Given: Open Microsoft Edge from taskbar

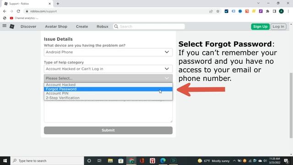Looking at the screenshot, I should (163, 160).
